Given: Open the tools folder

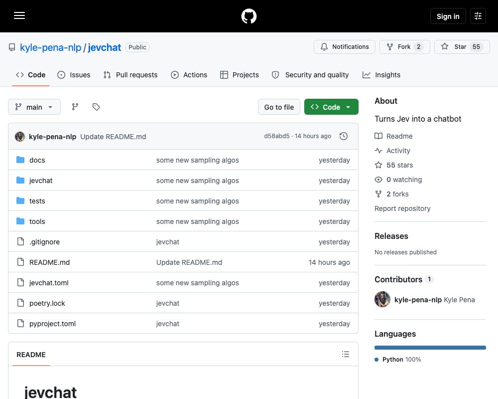Looking at the screenshot, I should point(37,221).
